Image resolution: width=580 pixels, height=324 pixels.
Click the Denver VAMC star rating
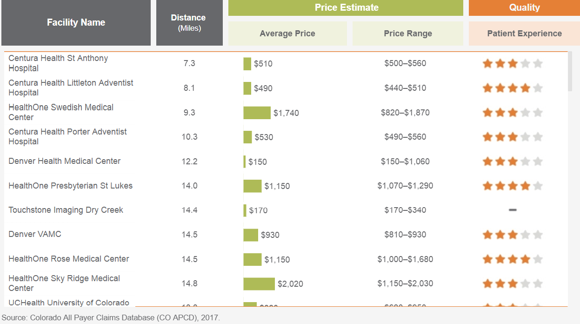click(513, 235)
